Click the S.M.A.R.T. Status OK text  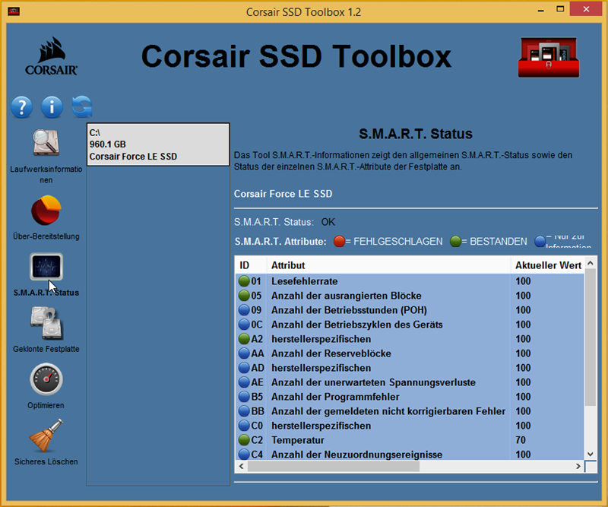pyautogui.click(x=328, y=222)
